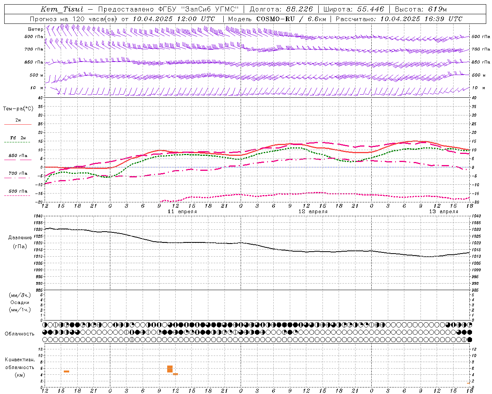Click the red solid 2м legend line

pos(18,124)
